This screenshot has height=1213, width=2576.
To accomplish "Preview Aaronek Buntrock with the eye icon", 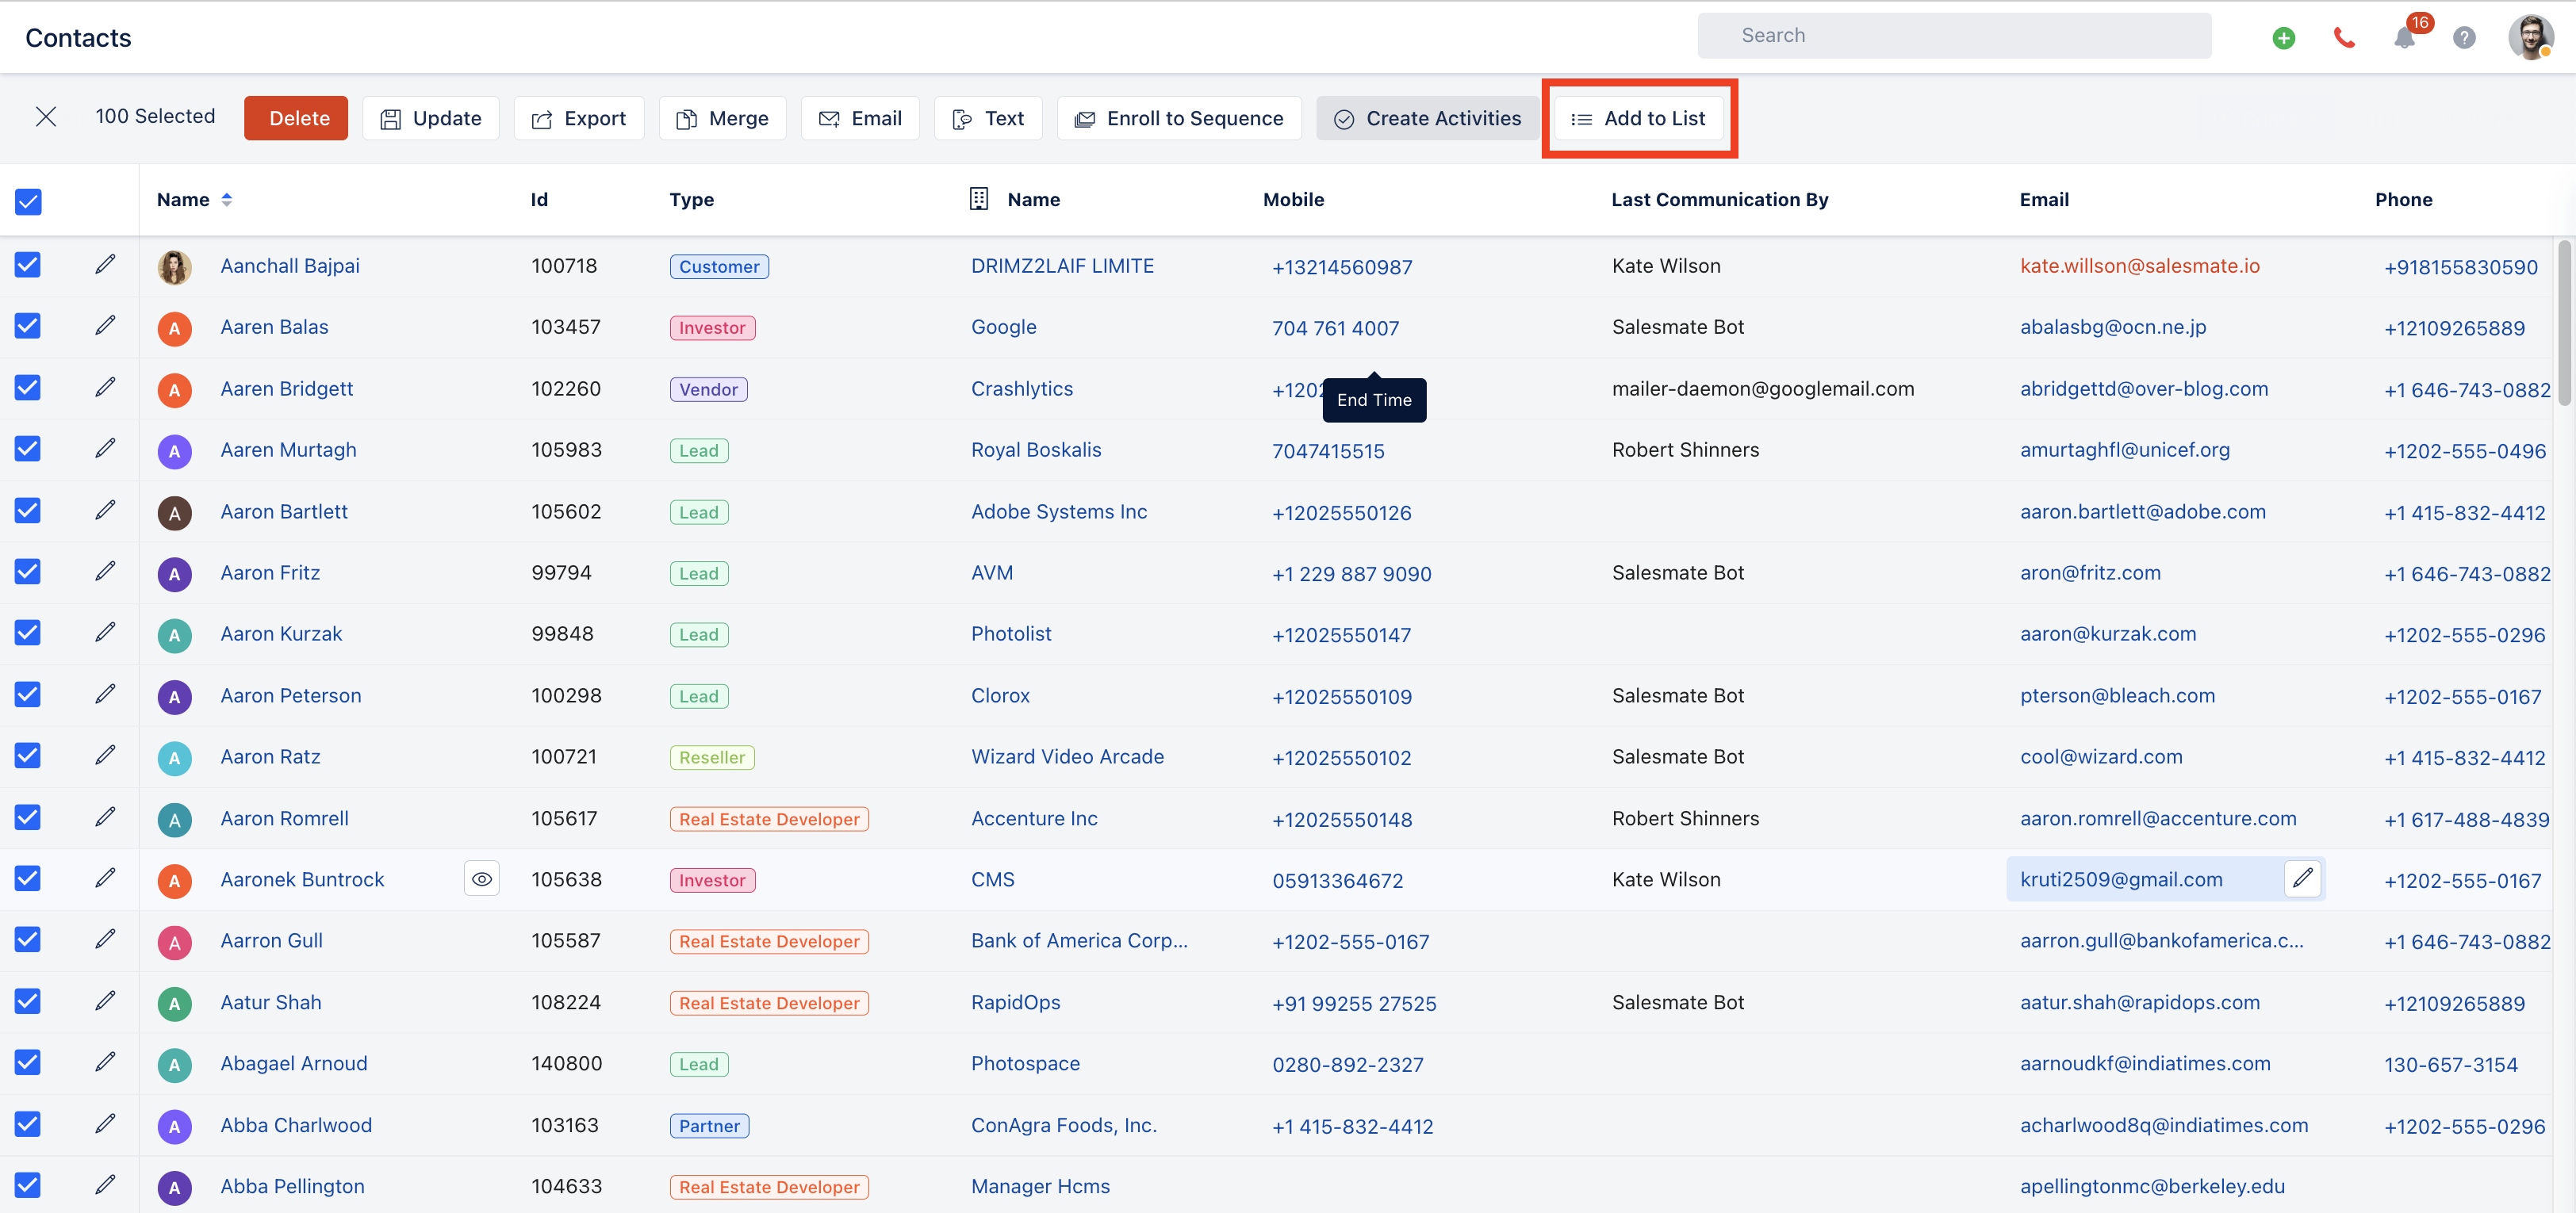I will (482, 878).
